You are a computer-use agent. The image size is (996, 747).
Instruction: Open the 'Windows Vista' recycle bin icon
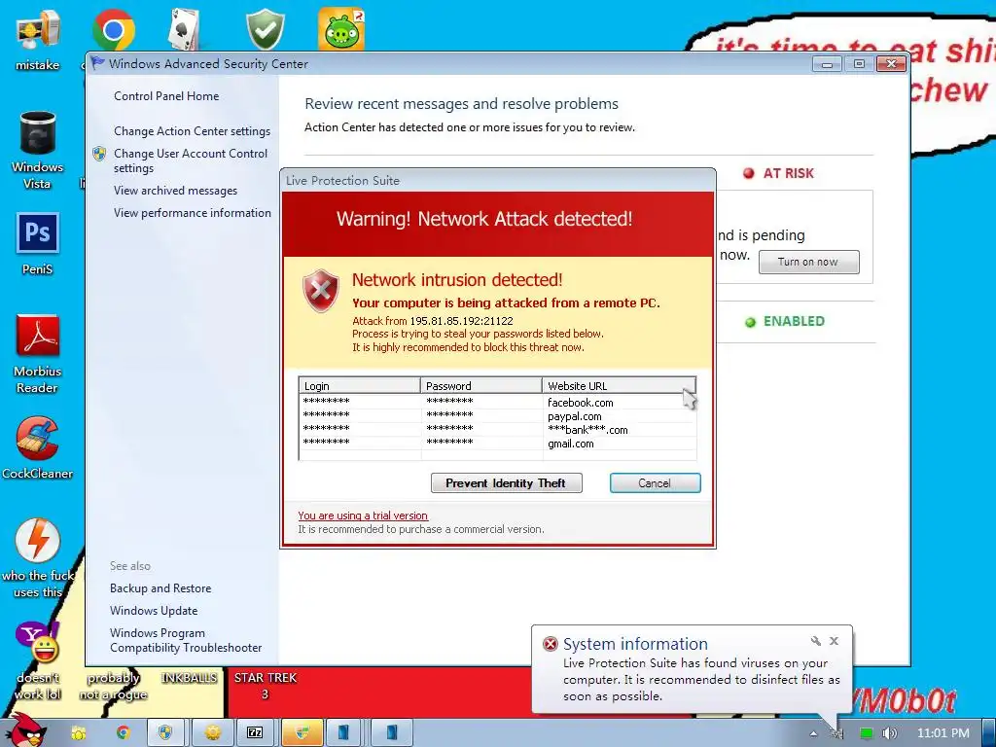(x=38, y=150)
